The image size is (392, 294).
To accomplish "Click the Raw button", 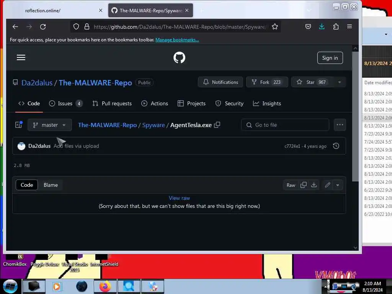I will click(x=291, y=185).
